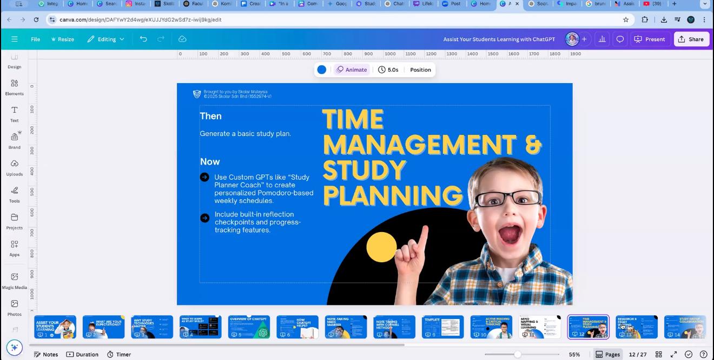The image size is (714, 360).
Task: Open the Insights chart icon
Action: coord(601,39)
